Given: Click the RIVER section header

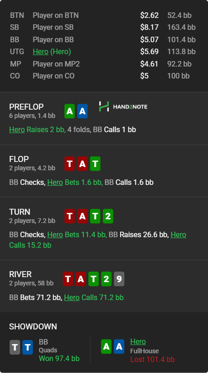Looking at the screenshot, I should click(21, 274).
